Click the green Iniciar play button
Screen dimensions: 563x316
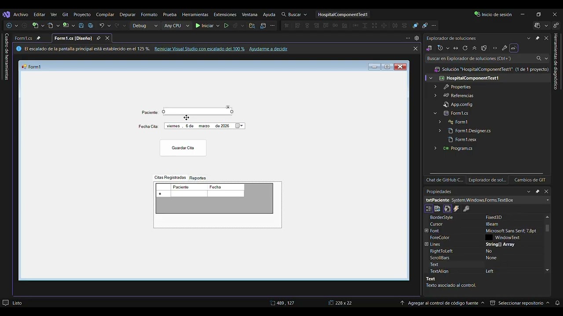[x=205, y=25]
